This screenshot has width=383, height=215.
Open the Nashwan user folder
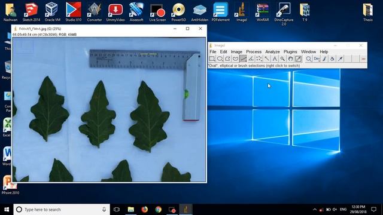pos(10,12)
